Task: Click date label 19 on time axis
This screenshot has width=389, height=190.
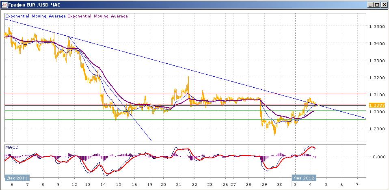Action: (x=150, y=185)
